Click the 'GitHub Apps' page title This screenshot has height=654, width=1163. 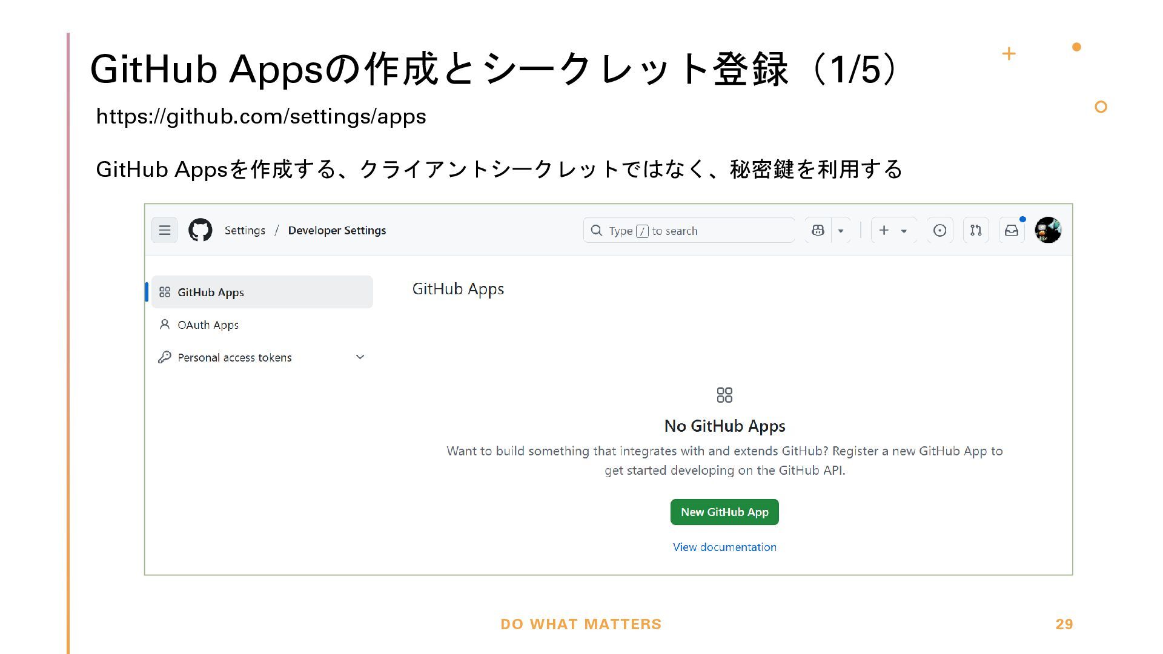click(458, 289)
